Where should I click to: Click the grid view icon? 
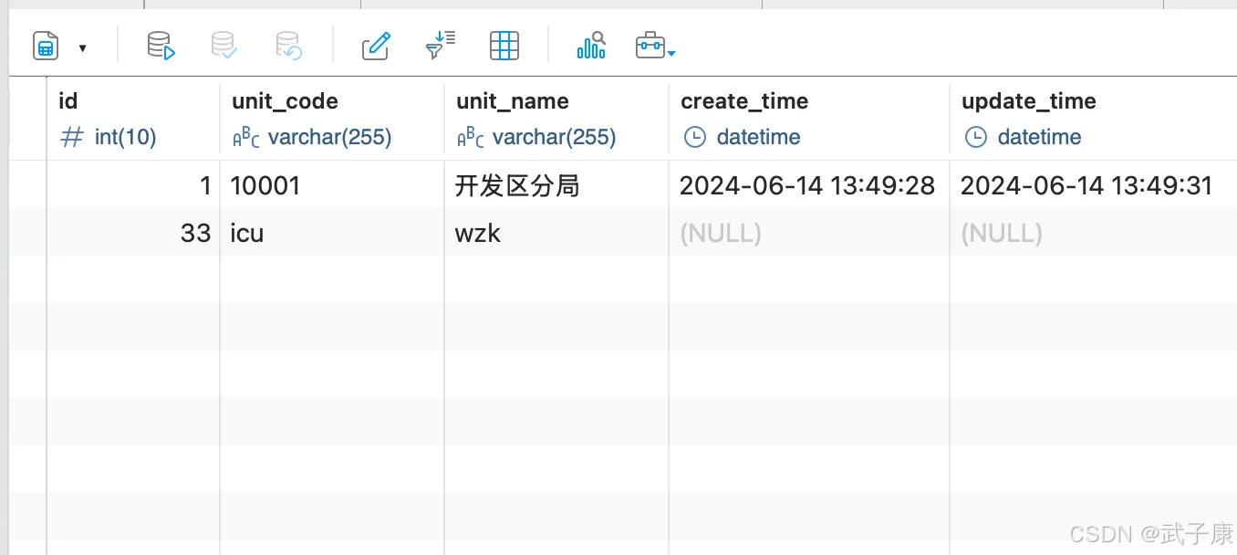pos(504,46)
